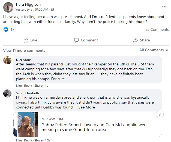Click the blue like reaction icon

[6, 29]
